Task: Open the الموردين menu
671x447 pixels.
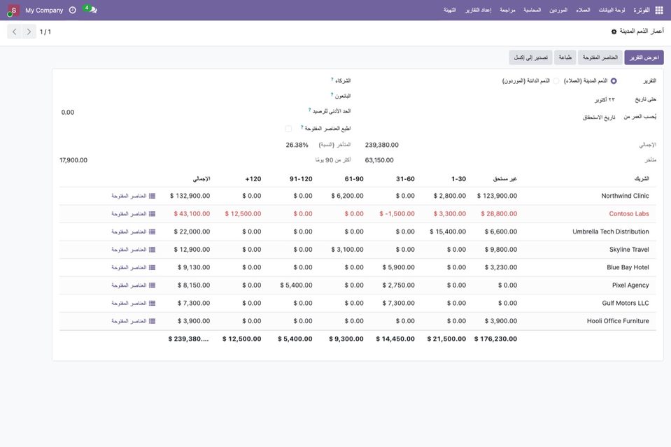Action: 558,10
